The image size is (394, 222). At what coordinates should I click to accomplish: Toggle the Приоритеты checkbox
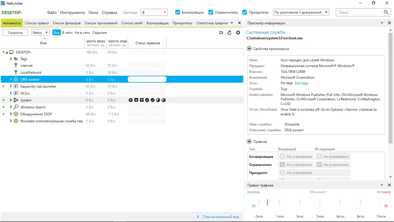click(245, 12)
